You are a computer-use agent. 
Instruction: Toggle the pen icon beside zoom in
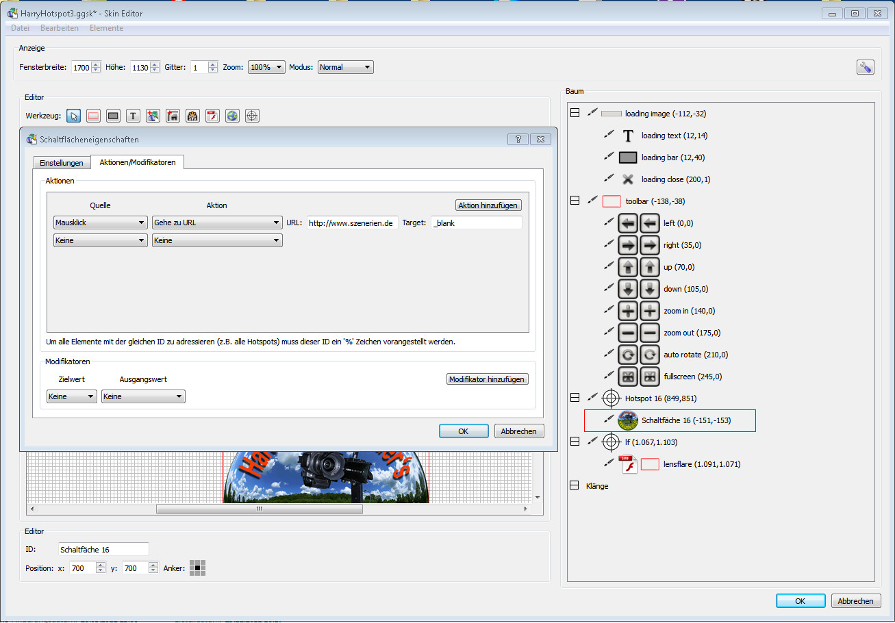point(609,311)
